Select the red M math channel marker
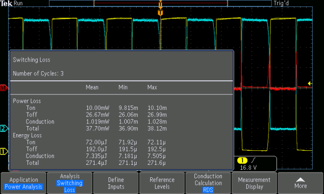The image size is (324, 194). (x=4, y=88)
